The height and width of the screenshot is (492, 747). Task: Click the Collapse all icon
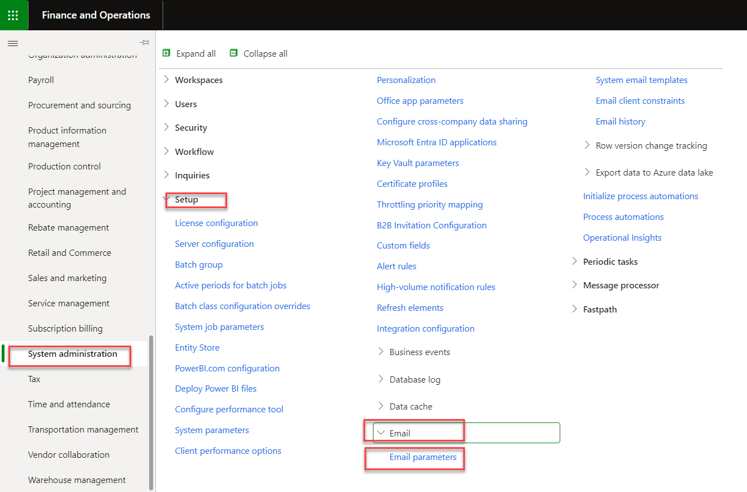point(232,53)
